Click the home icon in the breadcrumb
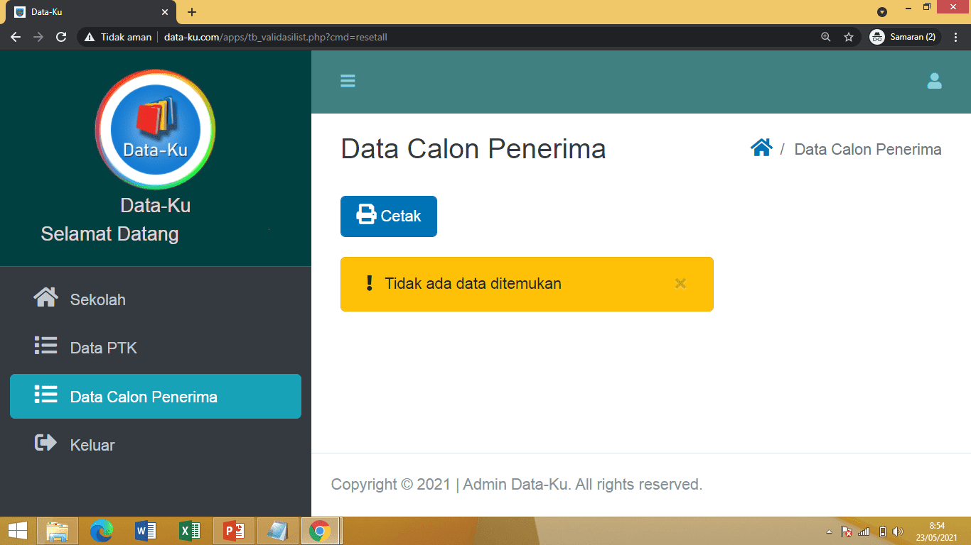The image size is (971, 545). [x=761, y=147]
